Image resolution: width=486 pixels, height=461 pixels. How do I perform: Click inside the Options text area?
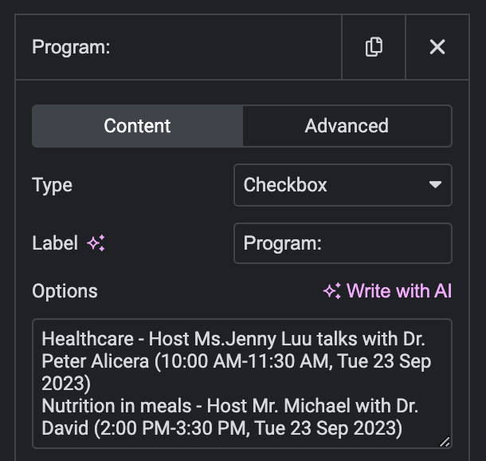point(242,384)
